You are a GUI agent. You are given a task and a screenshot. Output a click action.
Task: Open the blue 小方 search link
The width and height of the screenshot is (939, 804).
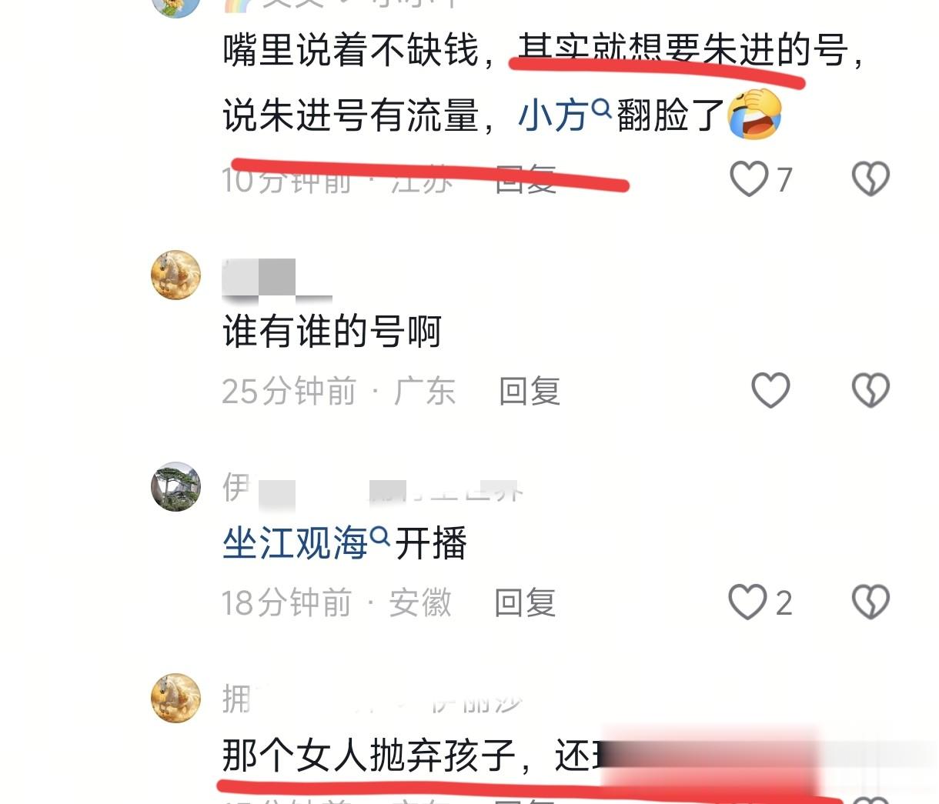(x=553, y=116)
